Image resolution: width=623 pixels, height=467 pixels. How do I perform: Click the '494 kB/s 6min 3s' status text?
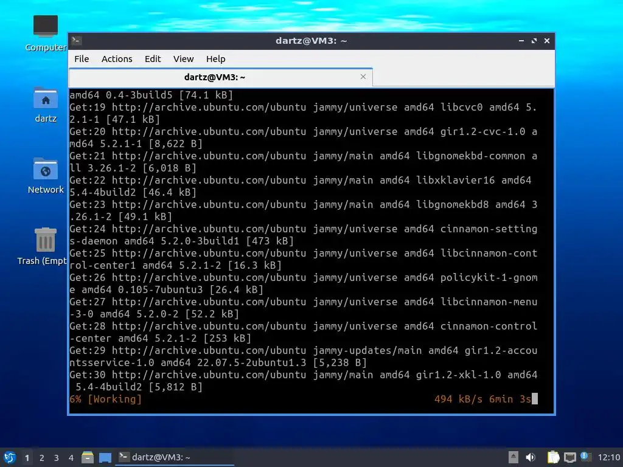[x=482, y=399]
